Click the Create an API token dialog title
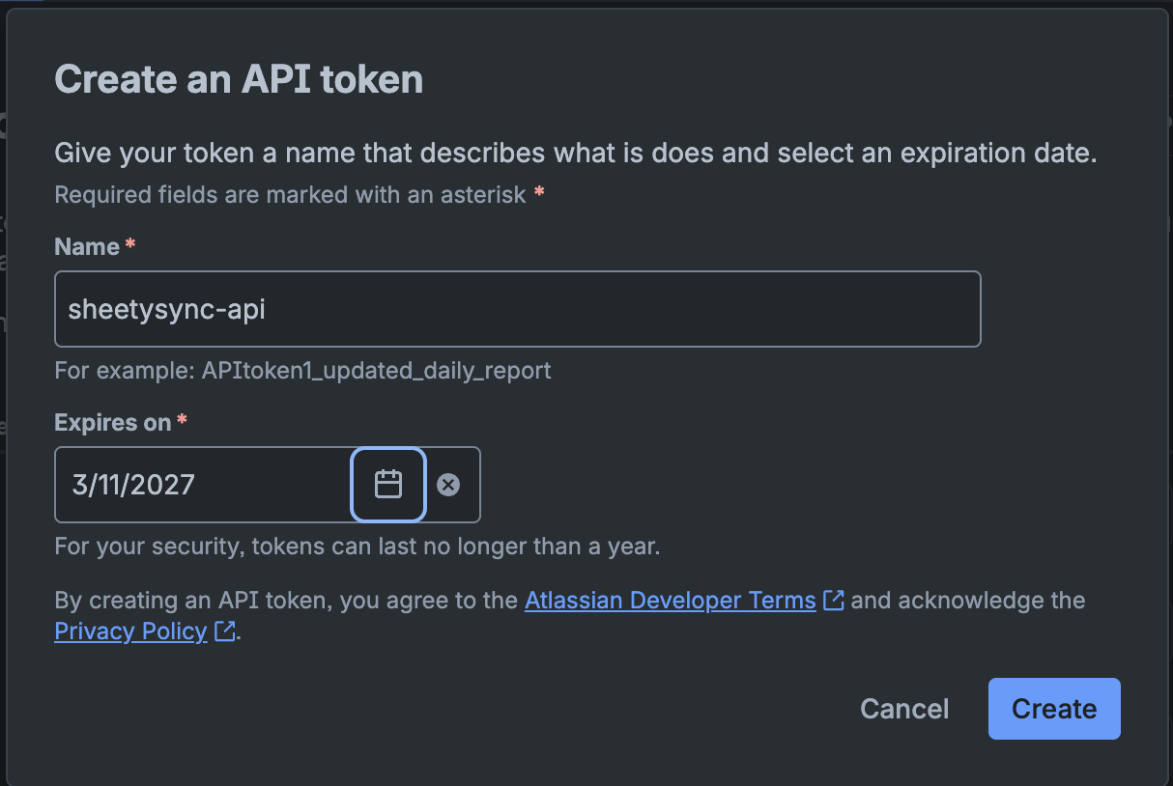The image size is (1173, 786). pyautogui.click(x=239, y=79)
